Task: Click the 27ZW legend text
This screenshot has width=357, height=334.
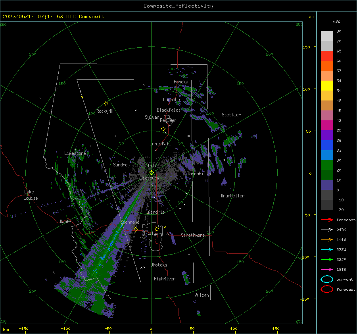Action: tap(341, 250)
